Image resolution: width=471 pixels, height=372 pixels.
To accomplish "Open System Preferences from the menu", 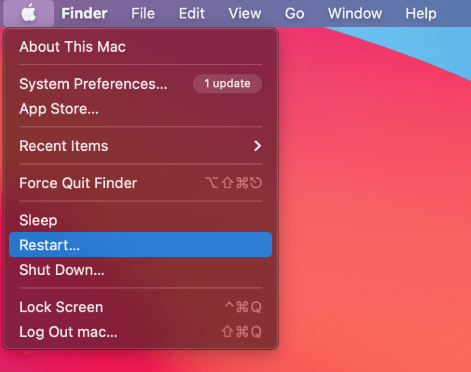I will pyautogui.click(x=93, y=84).
